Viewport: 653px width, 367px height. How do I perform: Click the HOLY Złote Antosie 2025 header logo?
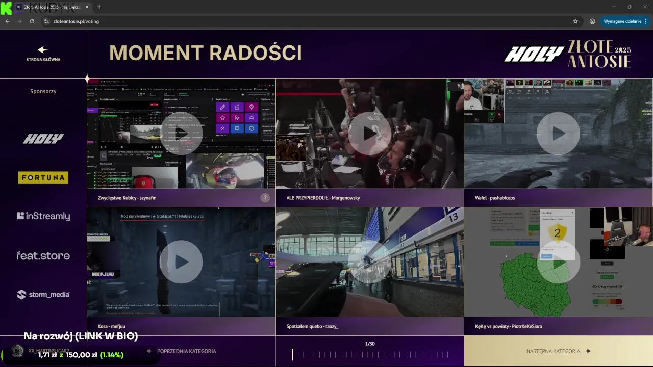coord(567,54)
